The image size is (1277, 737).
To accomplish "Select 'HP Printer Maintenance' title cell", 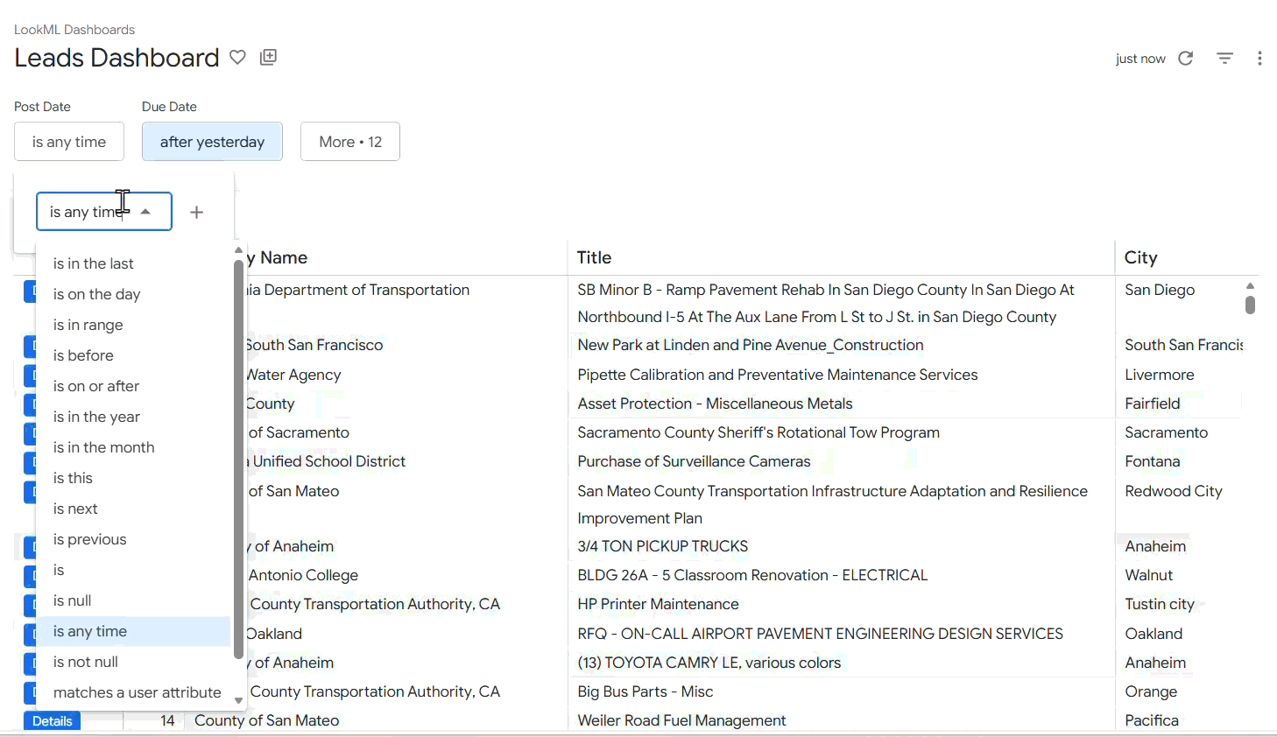I will click(658, 604).
